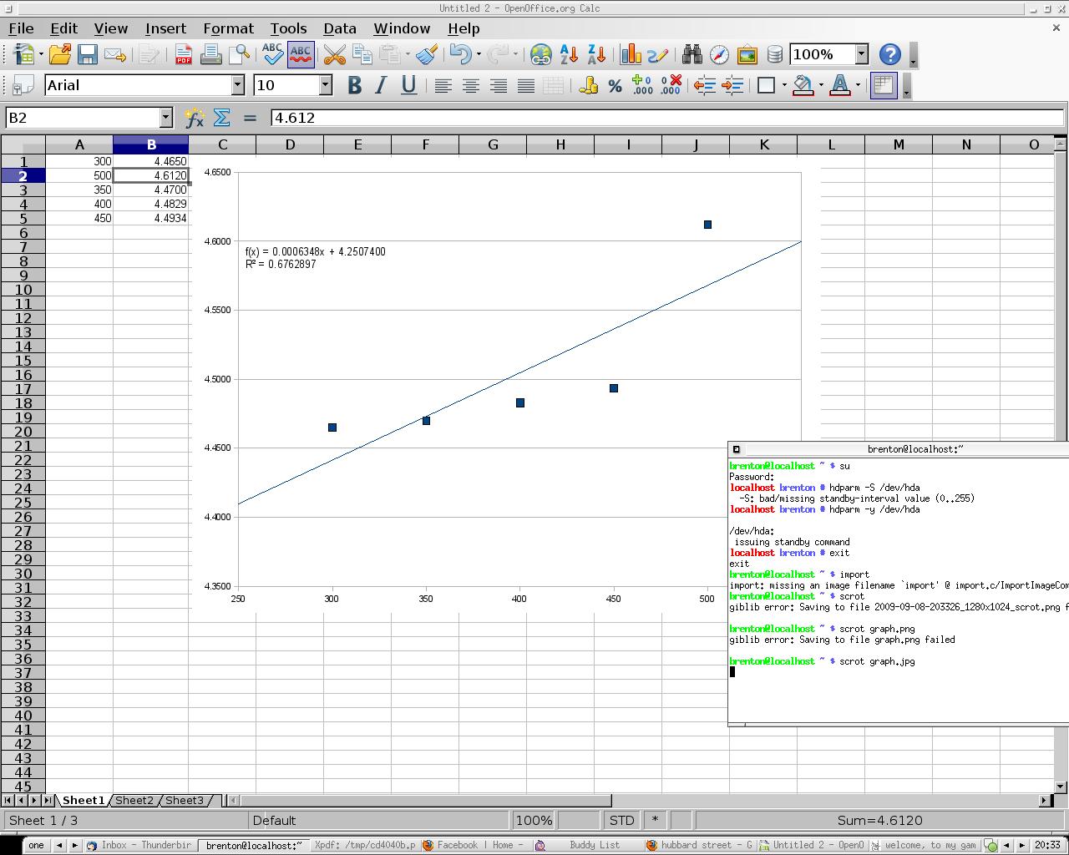The width and height of the screenshot is (1069, 855).
Task: Expand the Arial font name dropdown
Action: click(x=237, y=85)
